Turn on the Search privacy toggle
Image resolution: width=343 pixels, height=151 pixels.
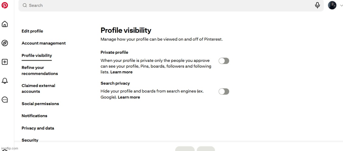click(x=224, y=92)
